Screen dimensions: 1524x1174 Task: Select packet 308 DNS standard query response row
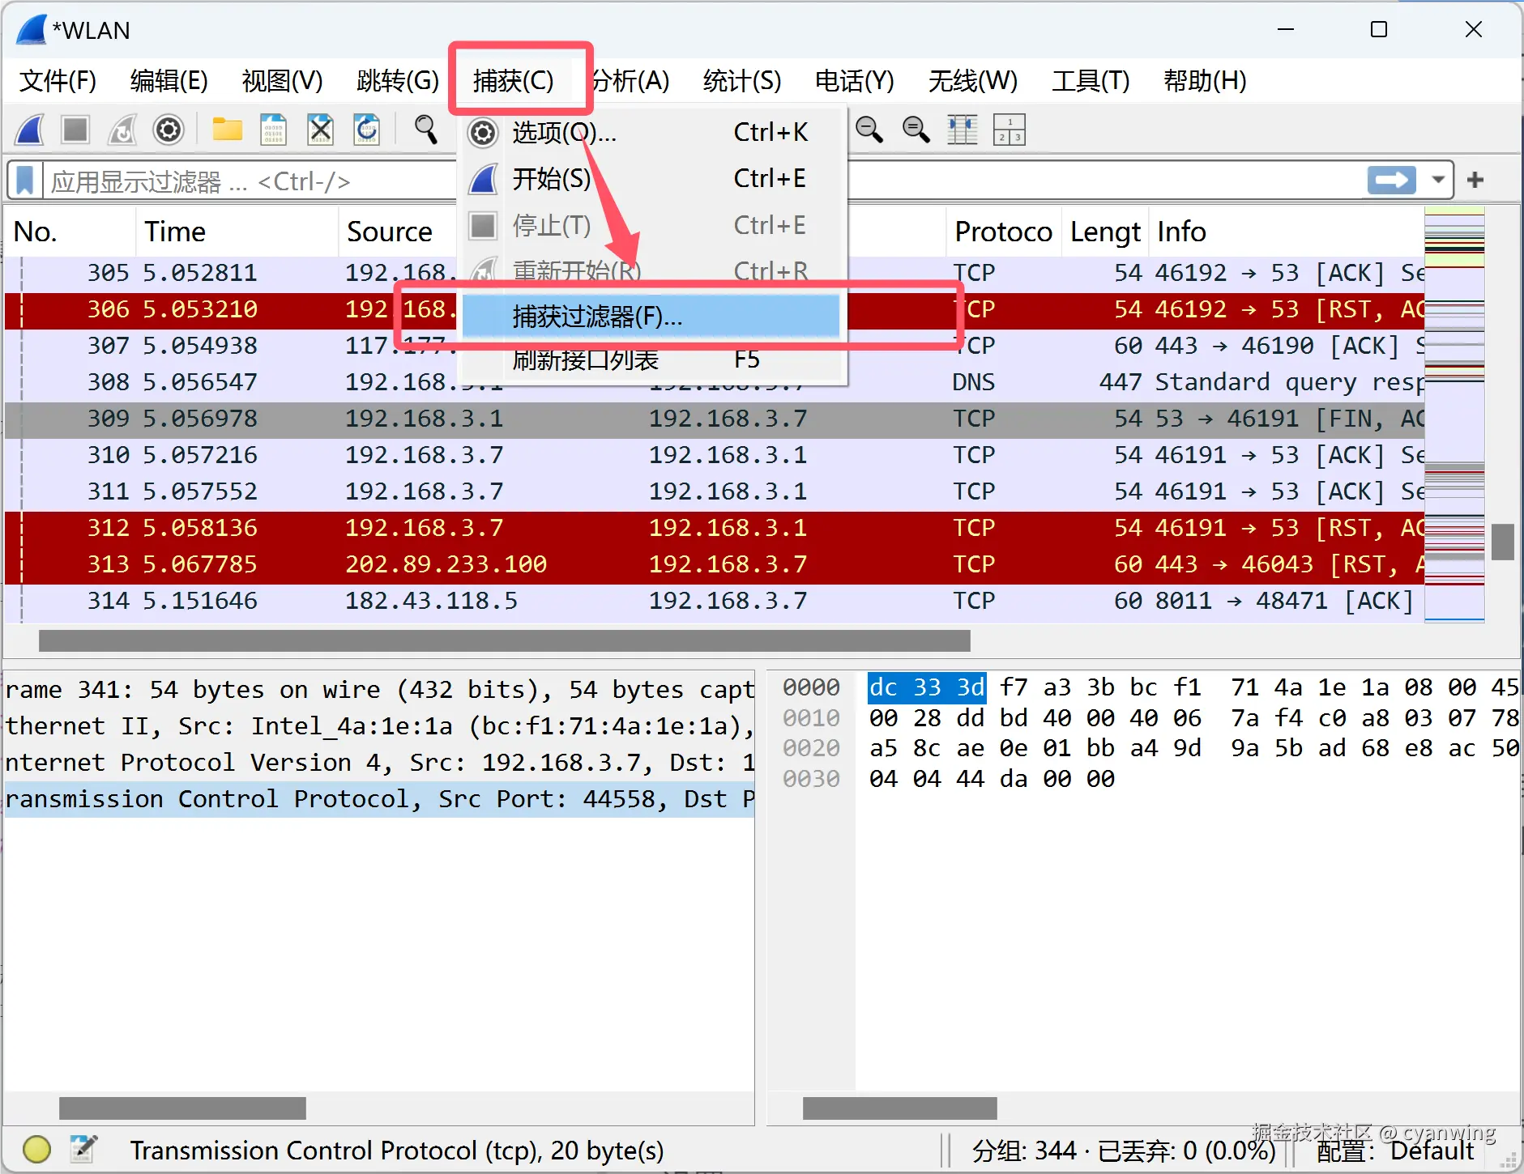click(715, 382)
